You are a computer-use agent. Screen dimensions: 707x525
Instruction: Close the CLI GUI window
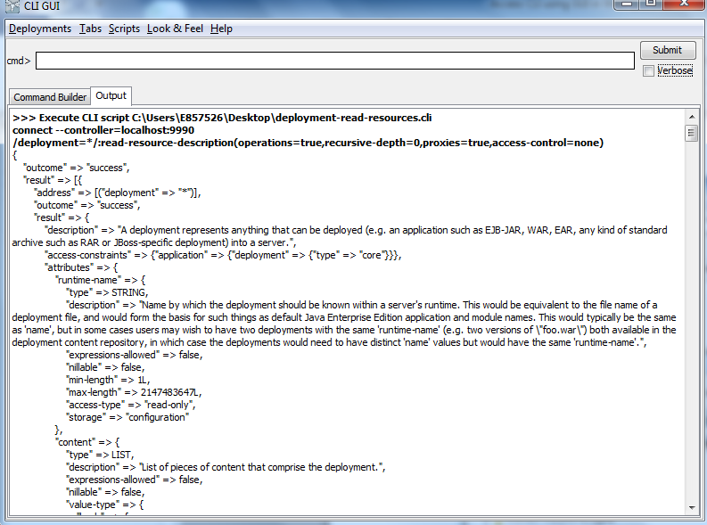pyautogui.click(x=684, y=4)
